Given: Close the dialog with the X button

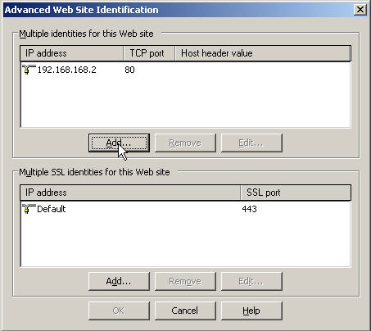Looking at the screenshot, I should click(x=360, y=10).
